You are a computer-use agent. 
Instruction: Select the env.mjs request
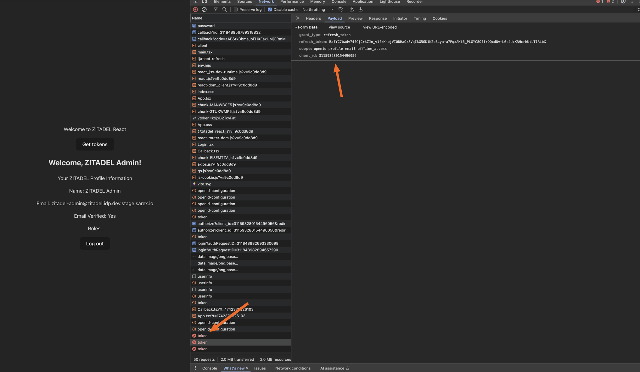(x=241, y=65)
